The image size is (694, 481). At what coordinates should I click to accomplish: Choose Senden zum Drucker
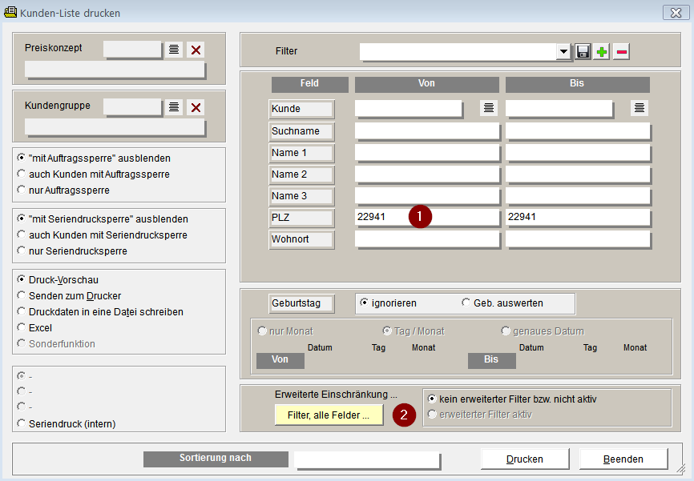tap(69, 296)
